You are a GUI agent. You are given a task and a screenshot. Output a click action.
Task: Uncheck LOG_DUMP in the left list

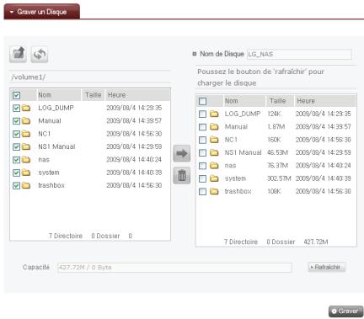[16, 108]
